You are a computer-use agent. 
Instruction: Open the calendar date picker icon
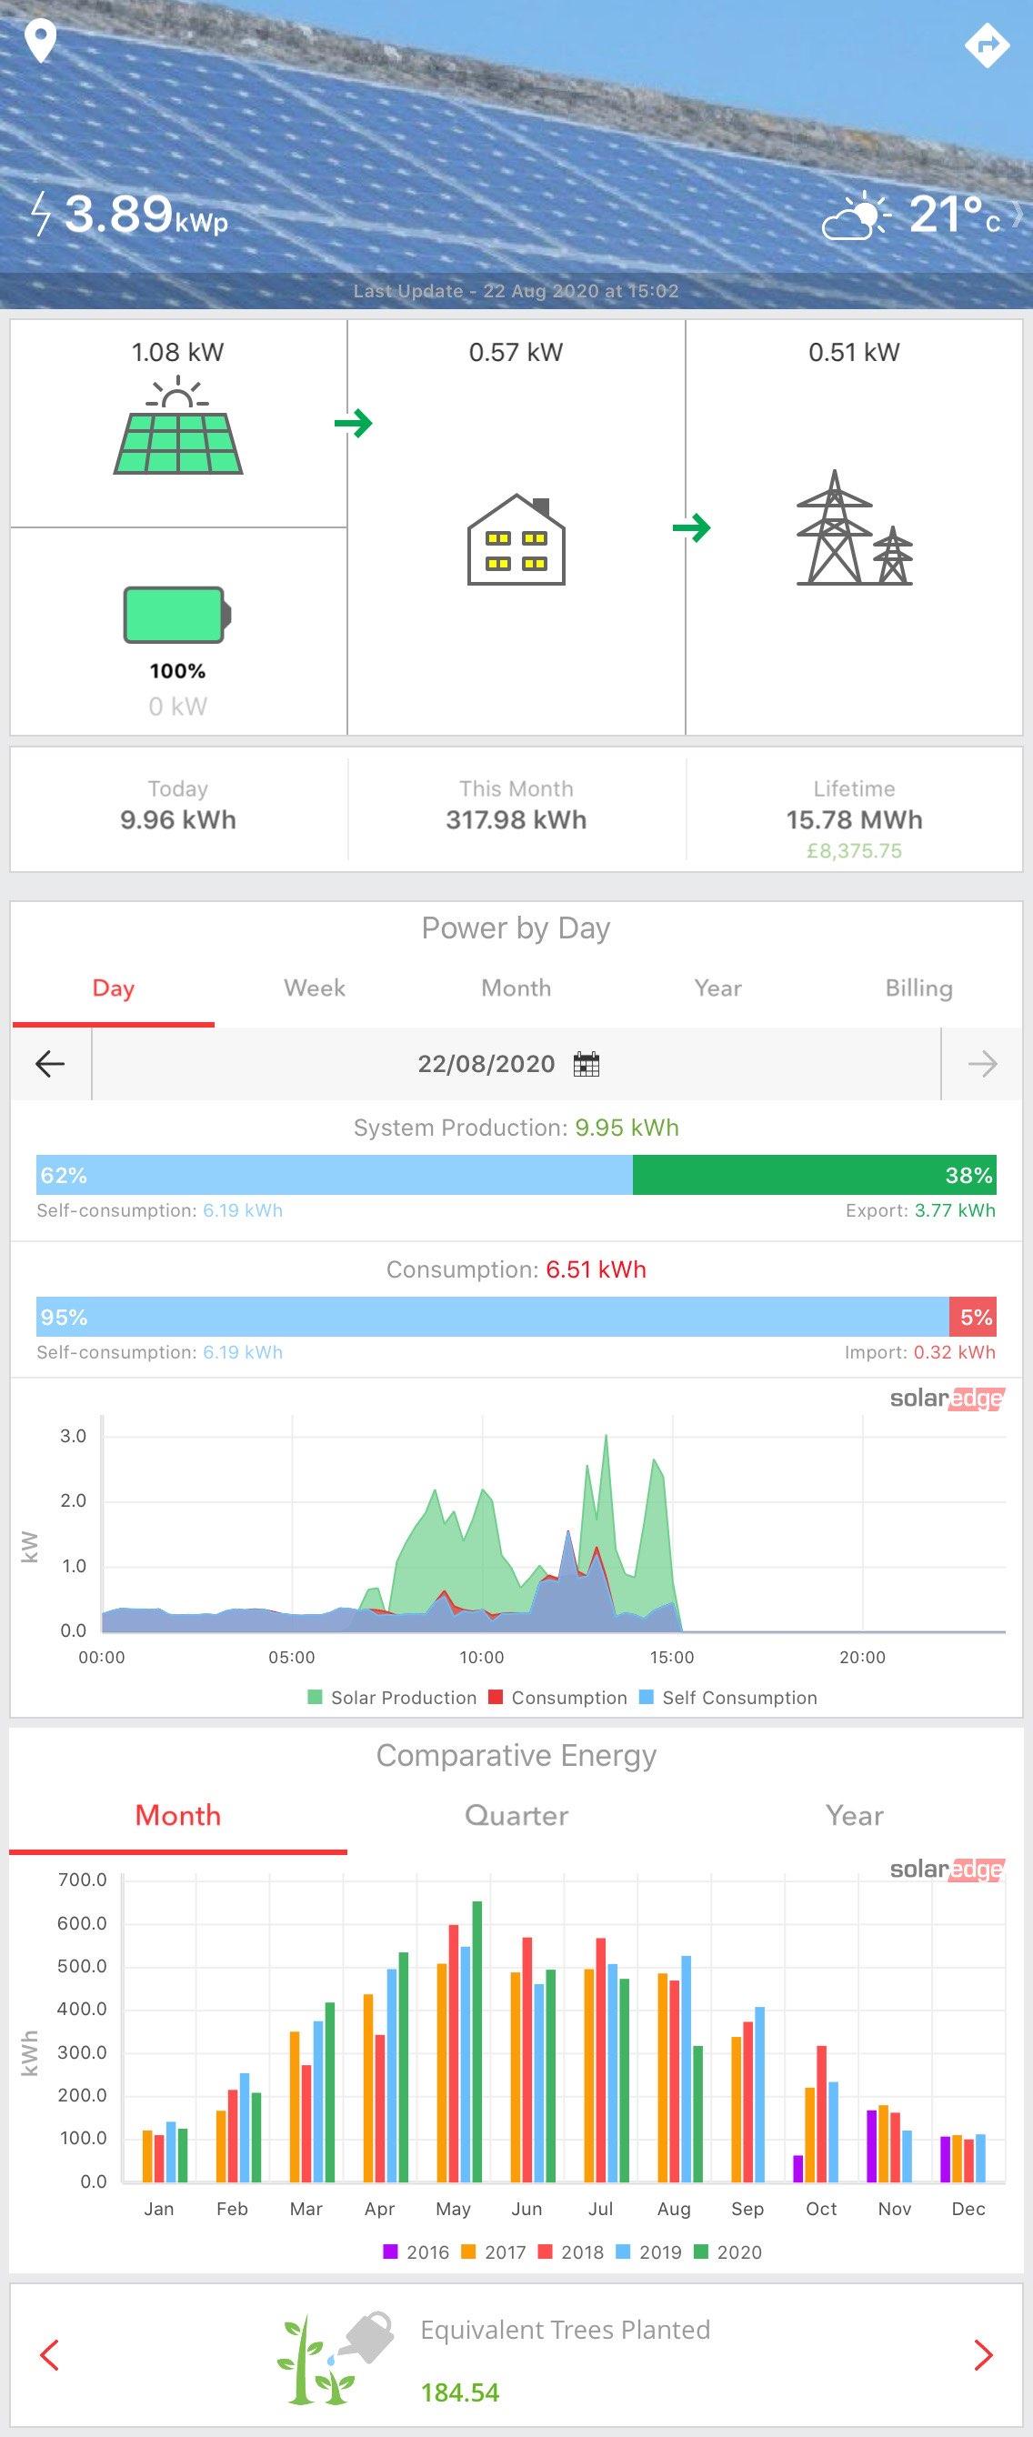(587, 1064)
